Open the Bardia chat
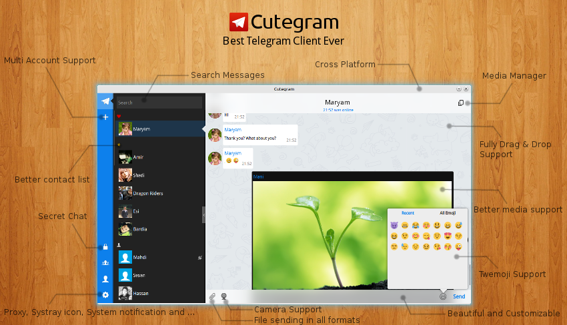The height and width of the screenshot is (325, 567). tap(160, 229)
